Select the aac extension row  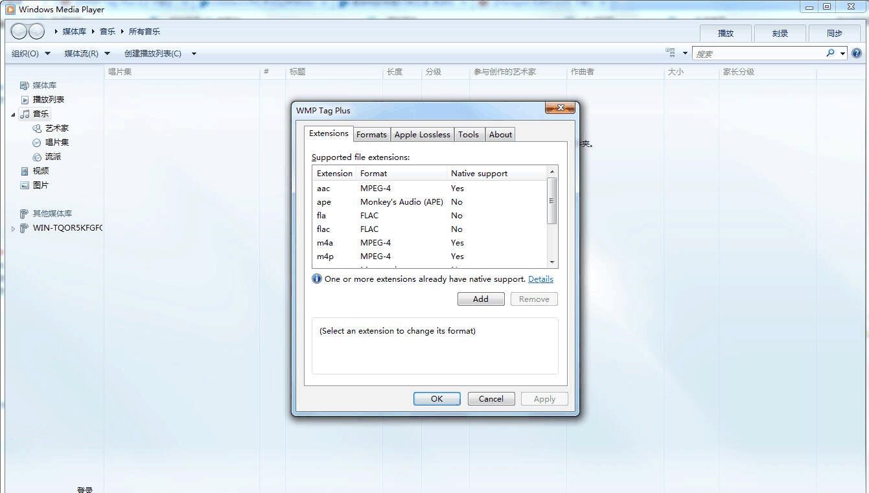430,189
